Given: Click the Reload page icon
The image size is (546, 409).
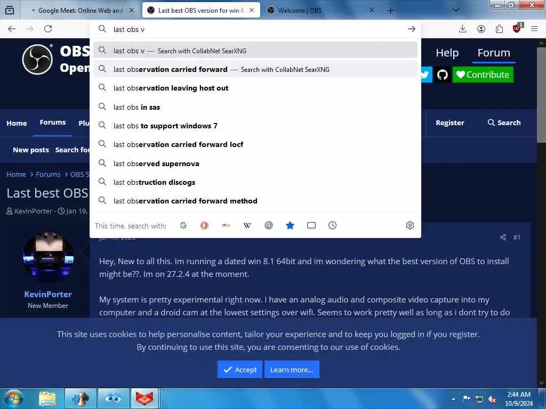Looking at the screenshot, I should (x=48, y=29).
